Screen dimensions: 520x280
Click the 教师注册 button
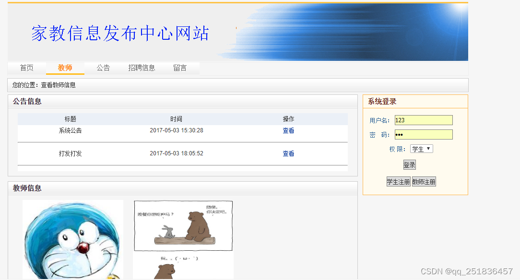pyautogui.click(x=424, y=182)
